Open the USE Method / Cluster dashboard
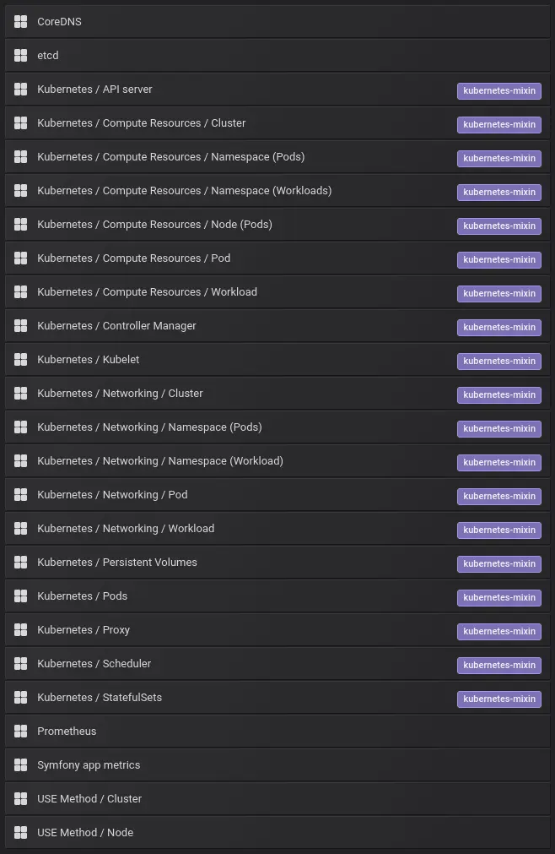This screenshot has width=555, height=854. pyautogui.click(x=89, y=798)
